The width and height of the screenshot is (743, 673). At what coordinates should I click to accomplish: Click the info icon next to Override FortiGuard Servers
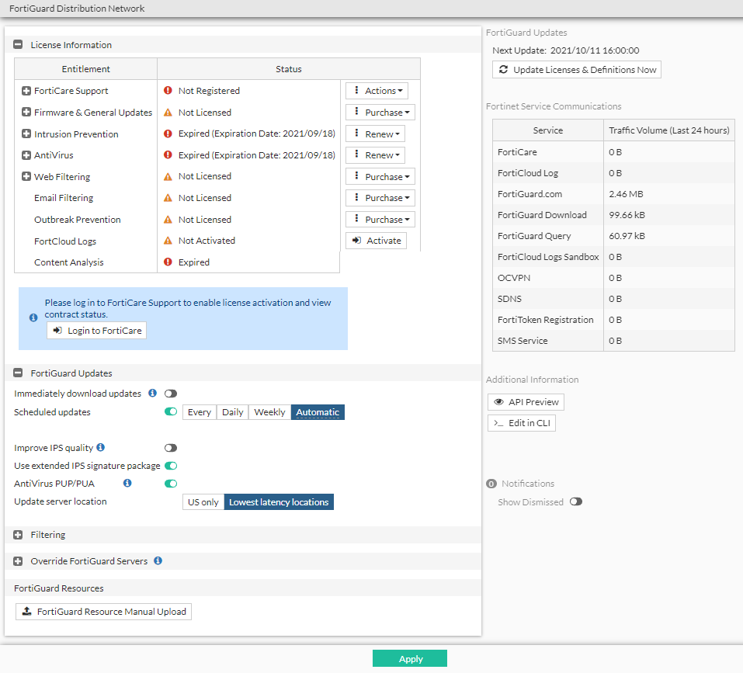158,560
